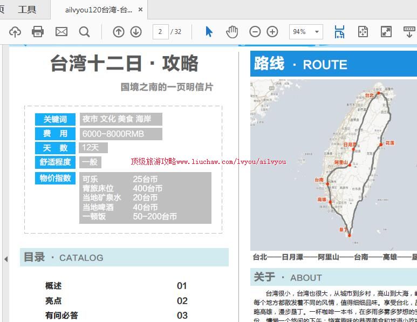
Task: Zoom in with the plus button
Action: pos(272,32)
